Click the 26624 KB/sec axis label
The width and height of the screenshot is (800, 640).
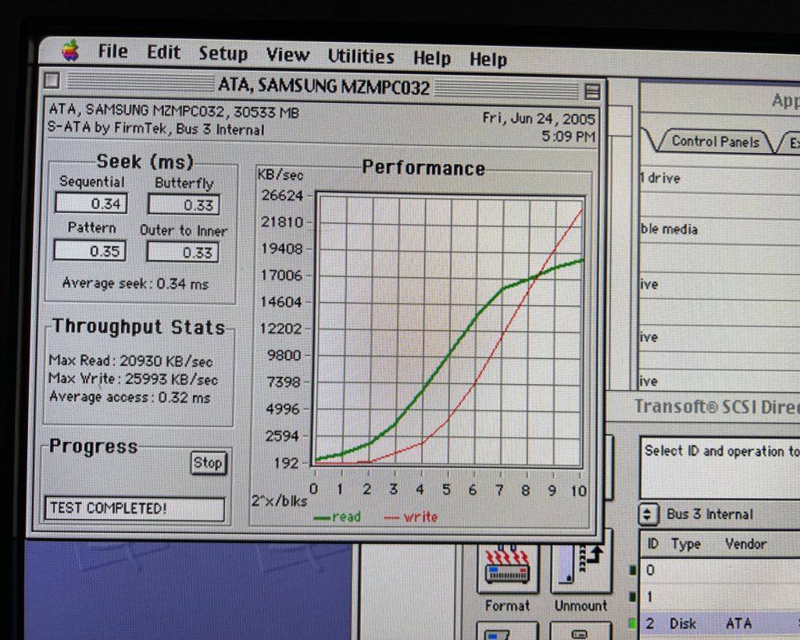(282, 195)
